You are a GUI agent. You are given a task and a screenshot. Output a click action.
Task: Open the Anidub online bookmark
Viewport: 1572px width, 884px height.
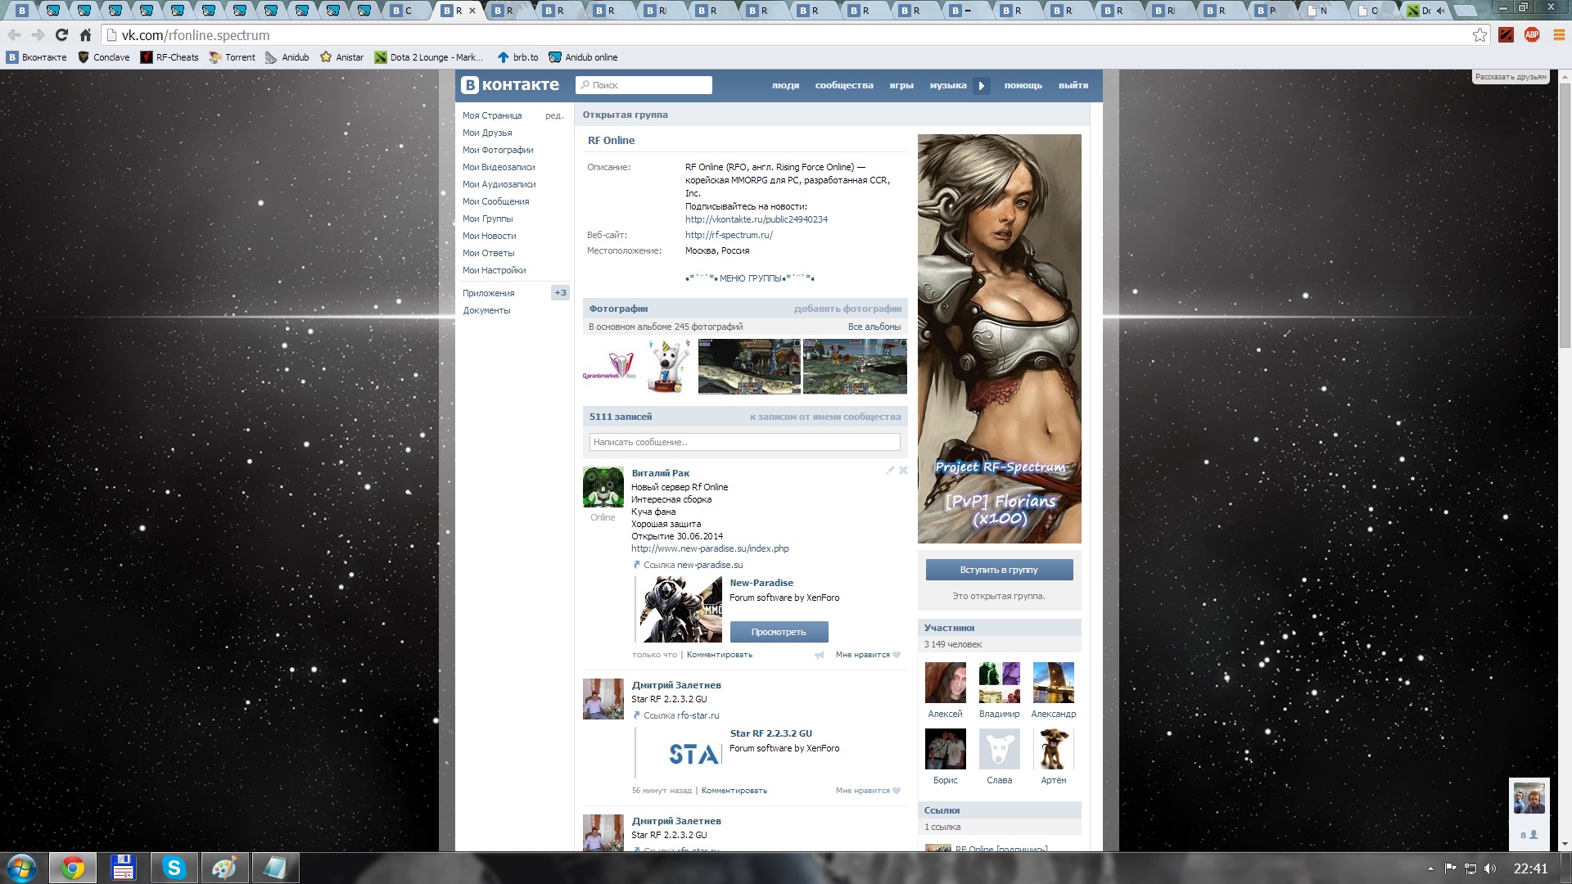point(583,57)
